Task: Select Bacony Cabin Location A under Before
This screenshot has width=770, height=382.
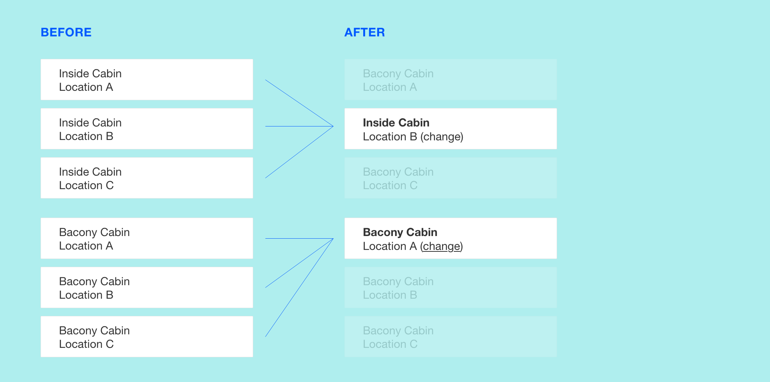Action: point(147,238)
